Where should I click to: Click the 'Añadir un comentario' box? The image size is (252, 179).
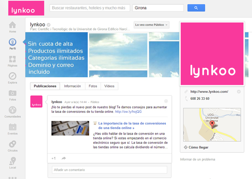pyautogui.click(x=110, y=170)
